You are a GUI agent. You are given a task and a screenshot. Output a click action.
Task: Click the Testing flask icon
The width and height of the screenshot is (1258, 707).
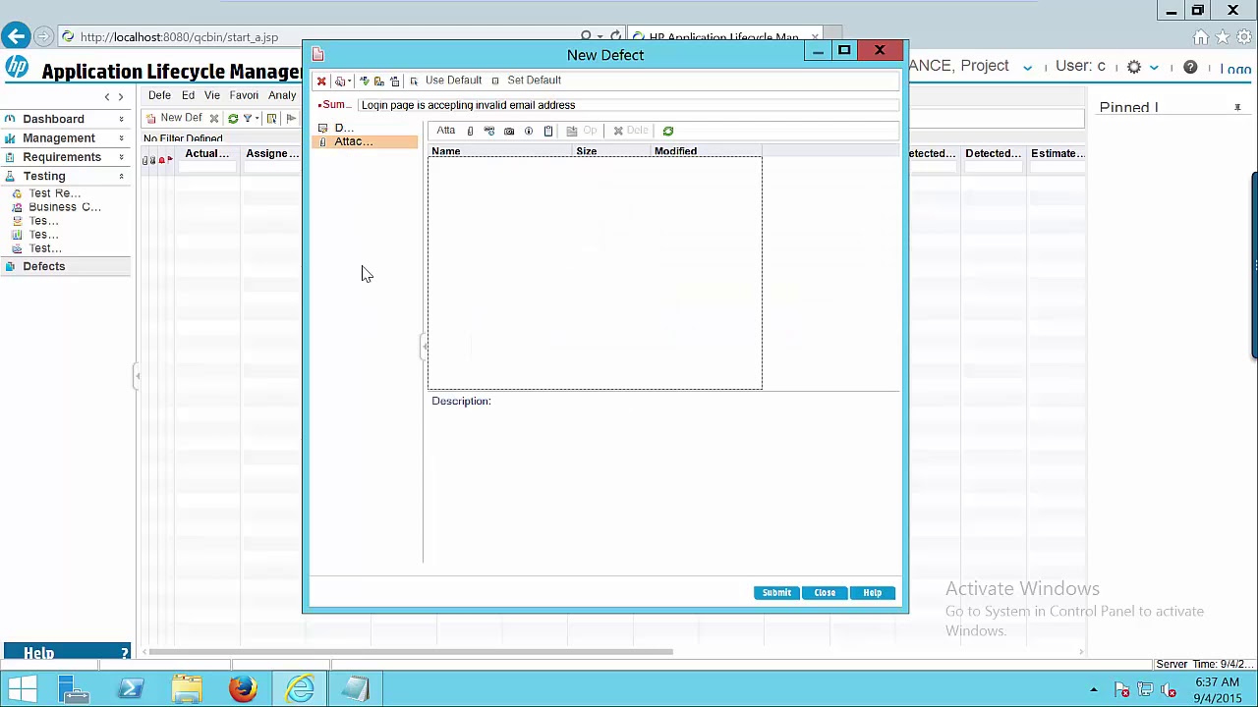pyautogui.click(x=11, y=177)
